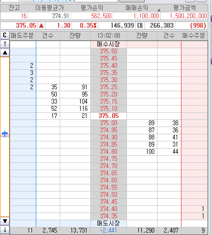The width and height of the screenshot is (212, 235).
Task: Select the 매도주문 column header
Action: click(x=23, y=35)
